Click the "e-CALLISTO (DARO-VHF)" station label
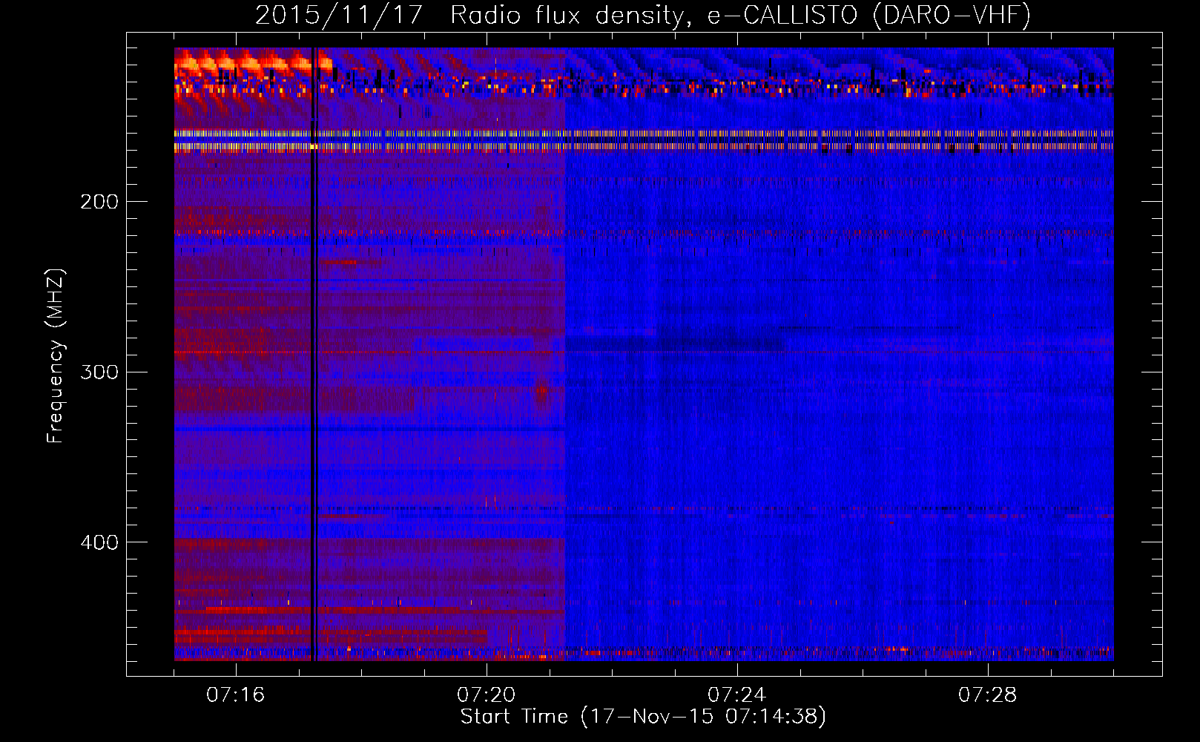Viewport: 1200px width, 742px height. [x=868, y=16]
